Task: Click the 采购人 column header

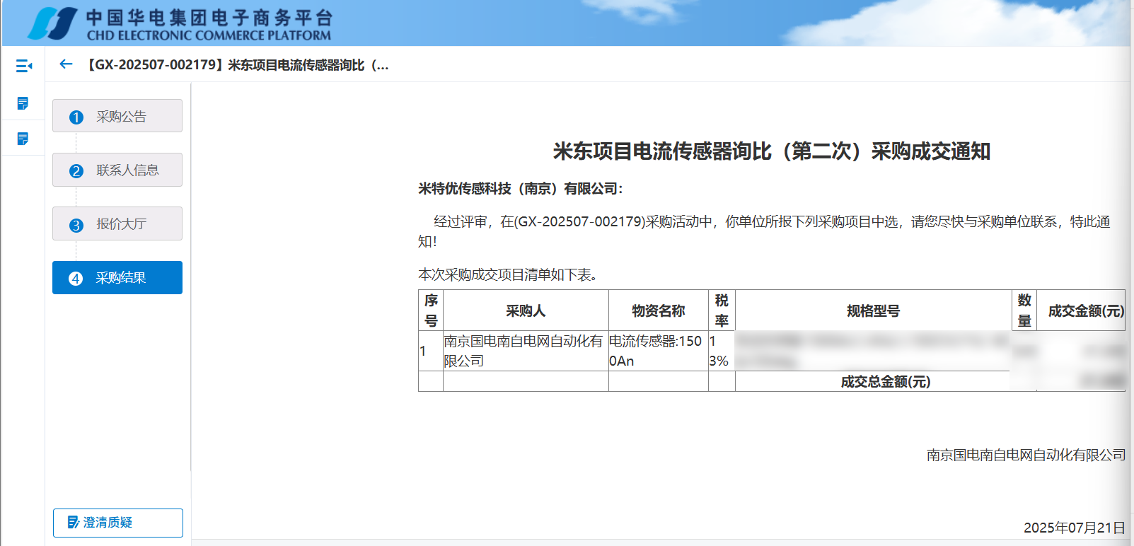Action: pos(525,310)
